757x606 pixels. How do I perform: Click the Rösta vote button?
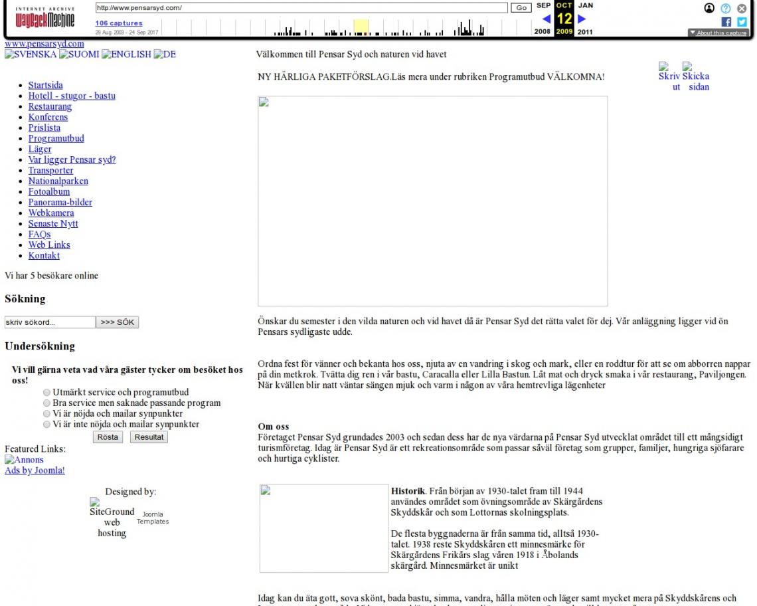(x=108, y=437)
